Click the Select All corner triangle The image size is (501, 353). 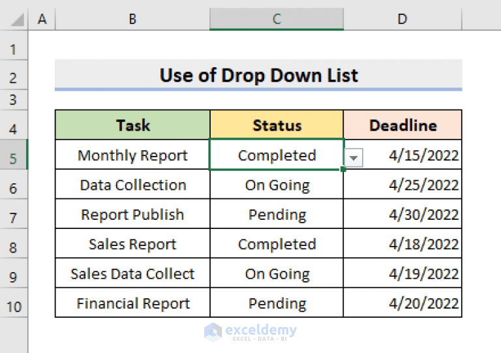point(18,20)
